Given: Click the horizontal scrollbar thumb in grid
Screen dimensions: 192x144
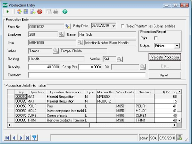Looking at the screenshot, I should [x=51, y=125].
